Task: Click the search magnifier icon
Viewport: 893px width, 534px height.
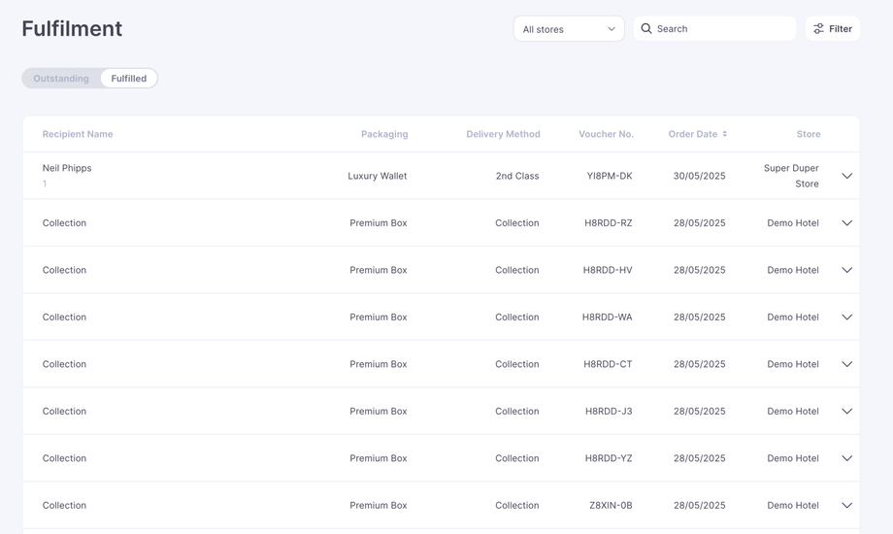Action: [646, 29]
